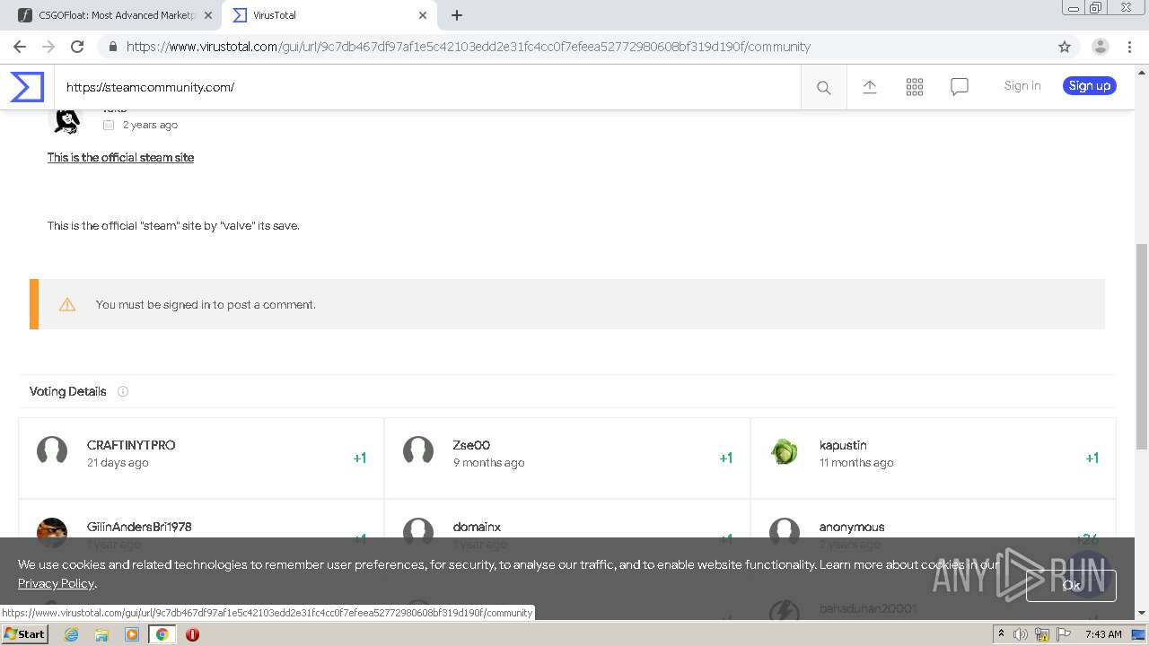
Task: Close the VirusTotal tab
Action: coord(422,15)
